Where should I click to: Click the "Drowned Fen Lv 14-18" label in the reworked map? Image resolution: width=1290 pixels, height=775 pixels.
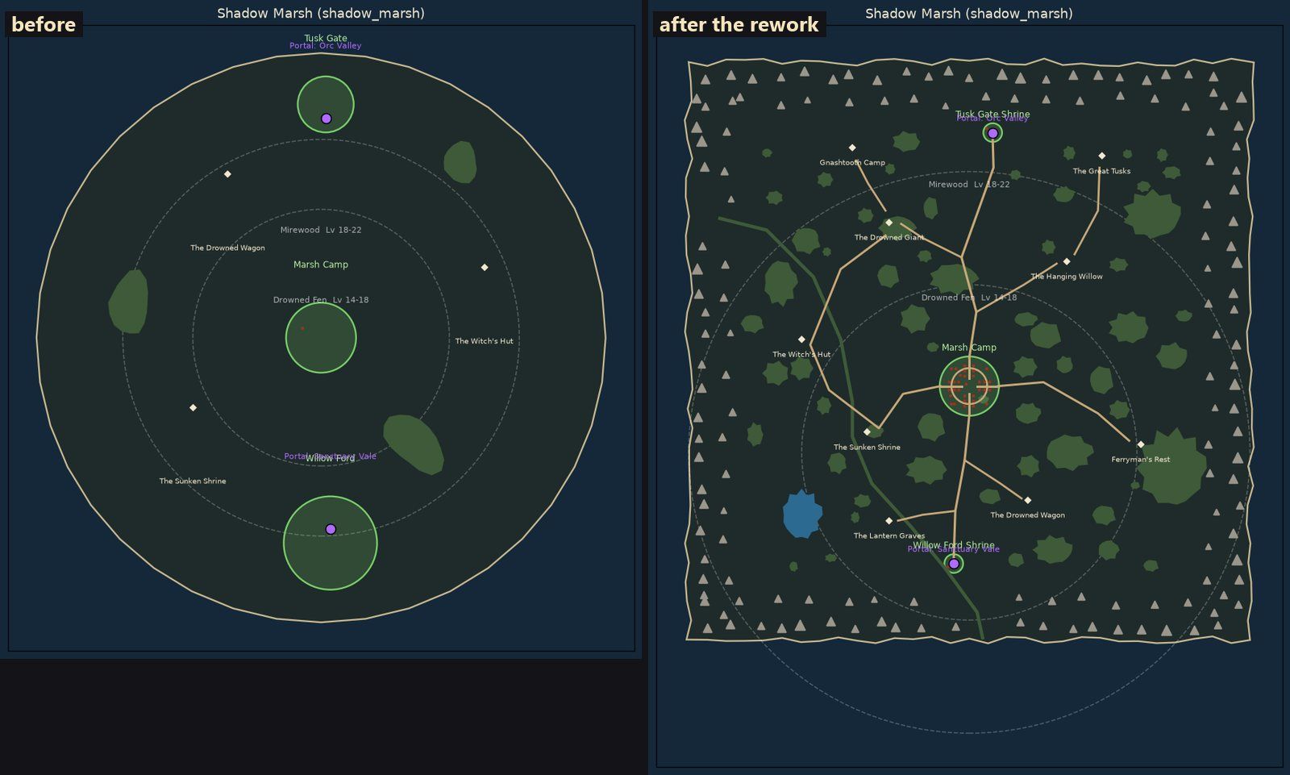click(x=969, y=298)
